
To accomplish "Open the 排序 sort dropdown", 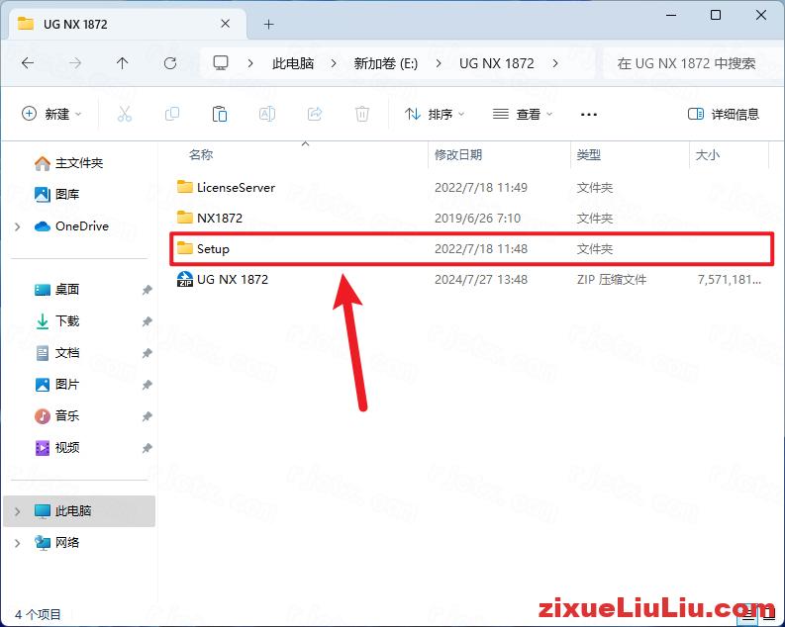I will point(434,114).
